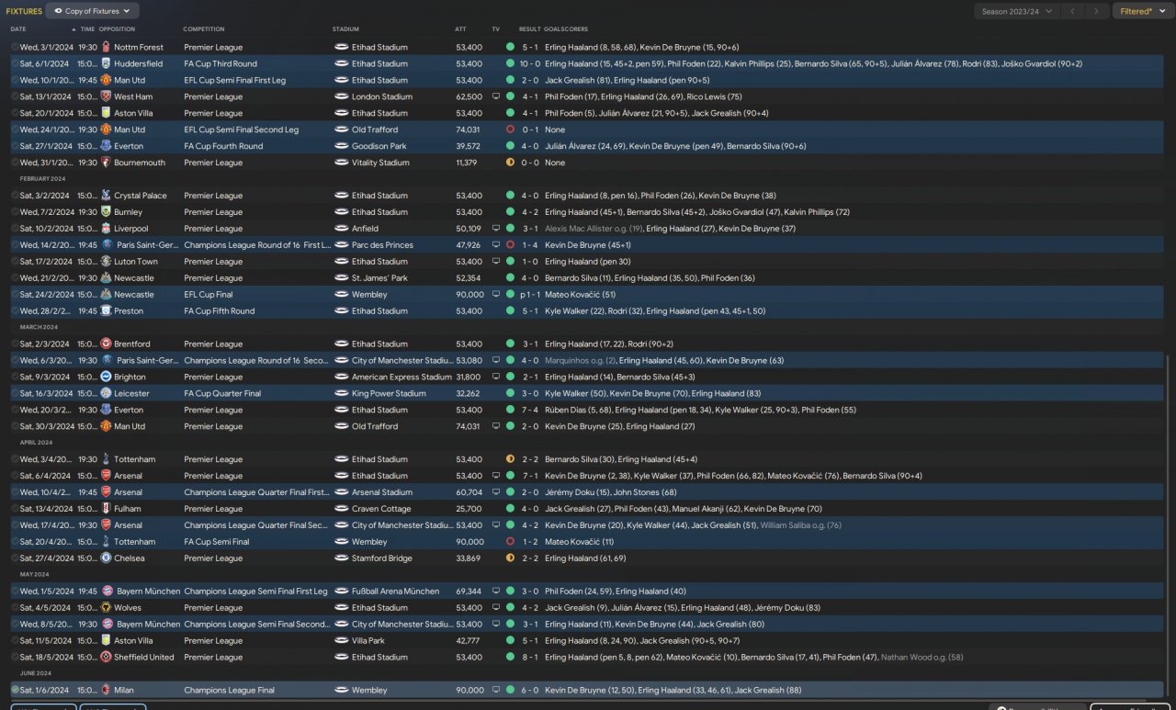Click the stadium icon beside Stamford Bridge
The width and height of the screenshot is (1176, 710).
[x=341, y=558]
